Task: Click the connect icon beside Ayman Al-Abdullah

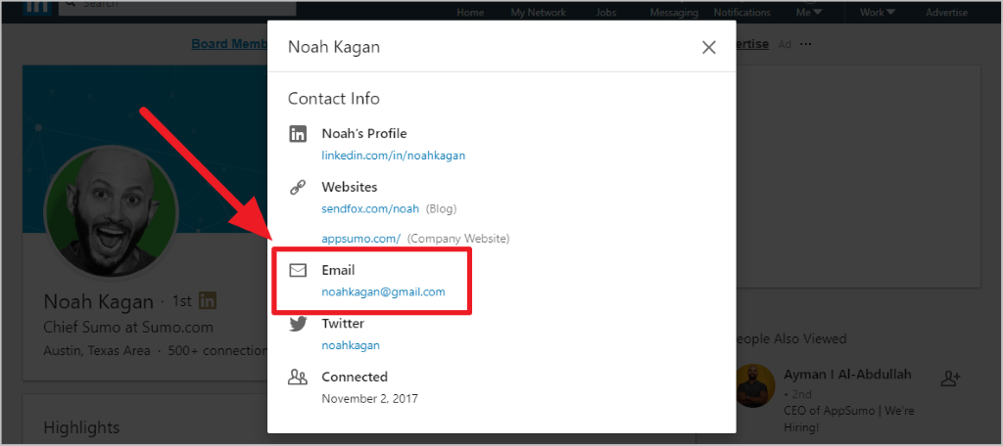Action: coord(949,379)
